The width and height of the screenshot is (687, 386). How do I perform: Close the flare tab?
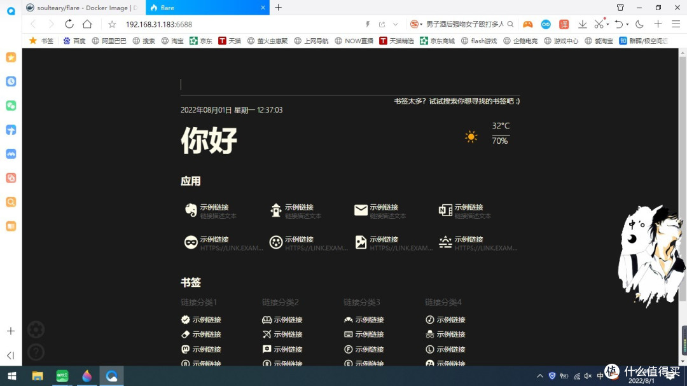263,8
